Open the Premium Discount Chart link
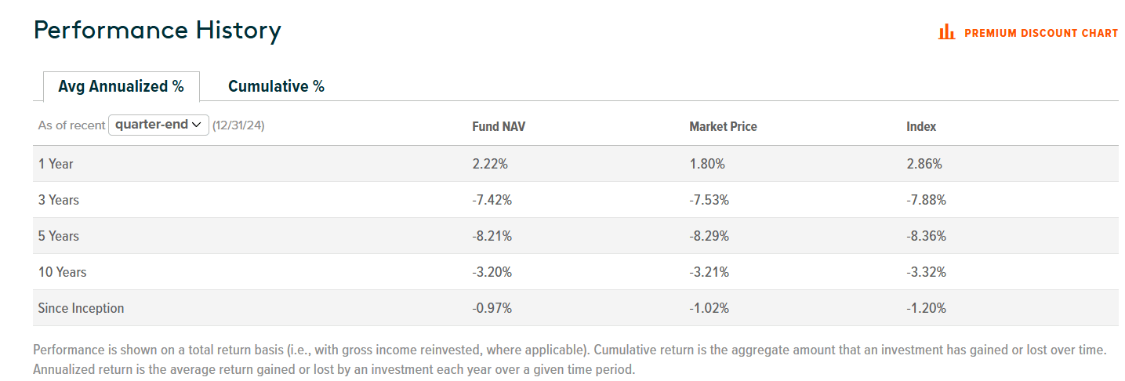 pyautogui.click(x=1040, y=33)
